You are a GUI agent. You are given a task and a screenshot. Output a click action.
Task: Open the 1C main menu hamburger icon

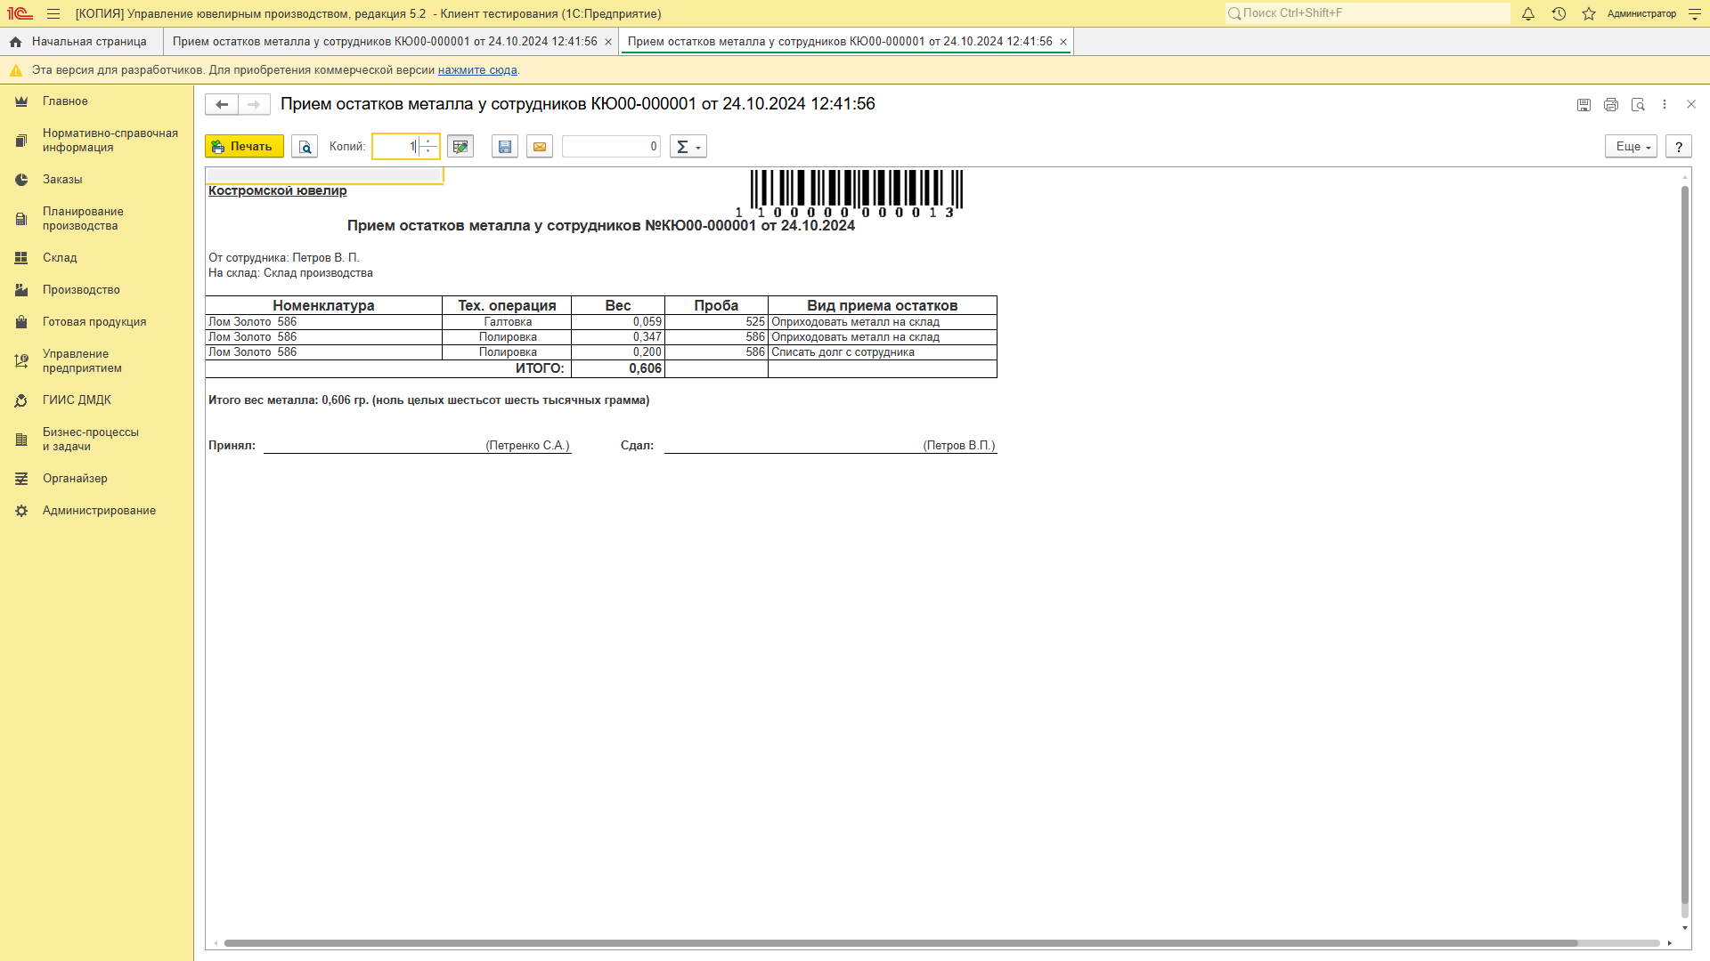coord(53,13)
